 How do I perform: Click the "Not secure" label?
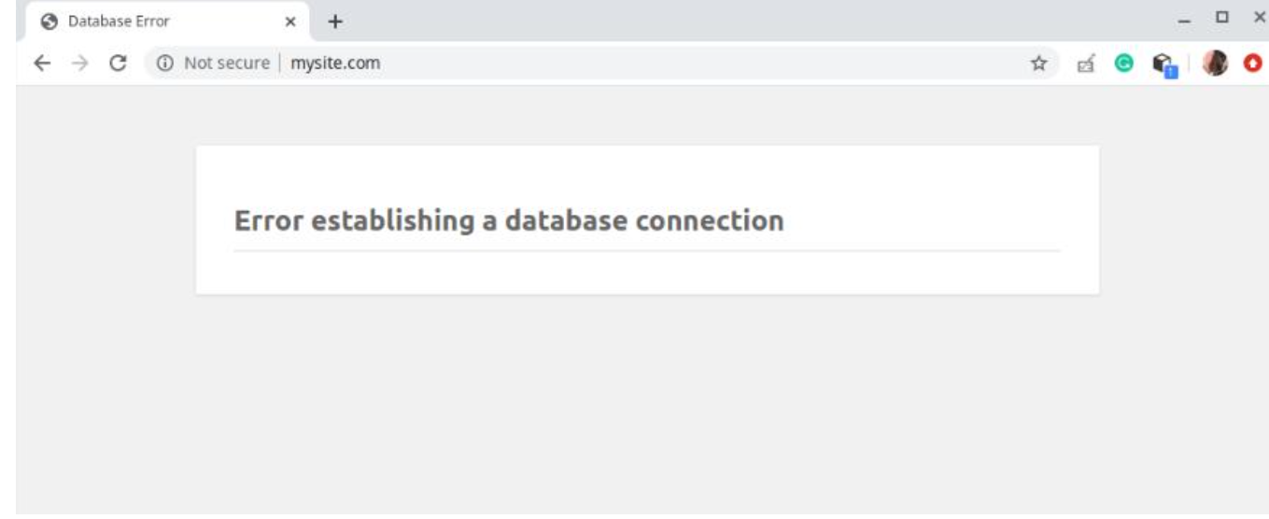click(x=227, y=63)
